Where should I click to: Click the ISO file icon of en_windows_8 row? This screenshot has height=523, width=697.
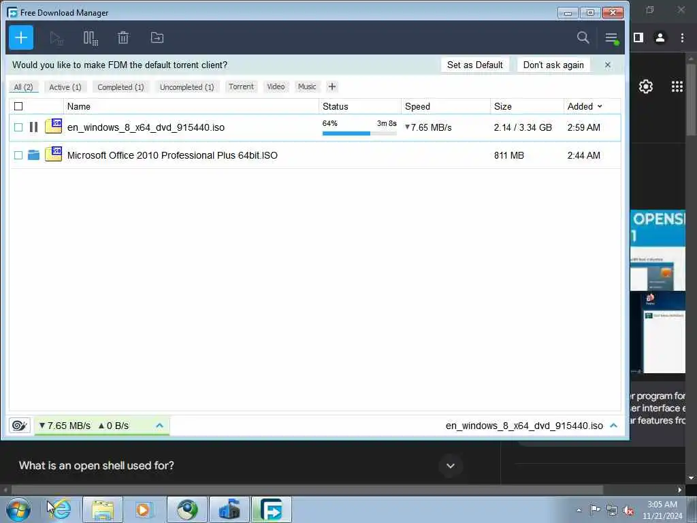pyautogui.click(x=53, y=126)
